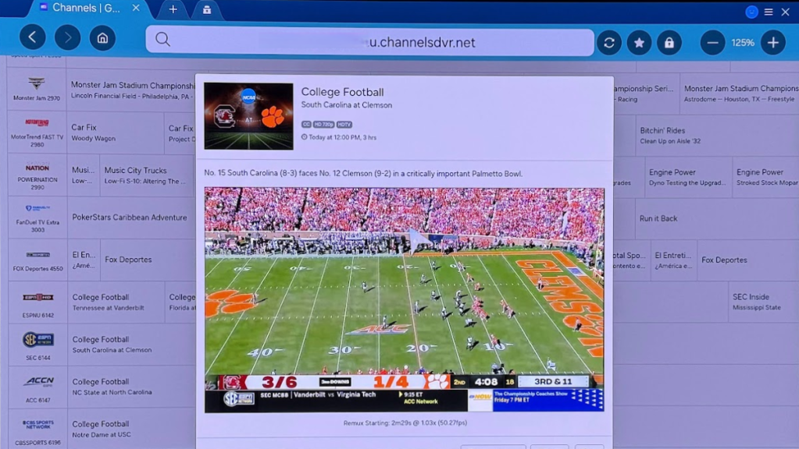This screenshot has height=449, width=799.
Task: Open a new tab with plus button
Action: pos(173,9)
